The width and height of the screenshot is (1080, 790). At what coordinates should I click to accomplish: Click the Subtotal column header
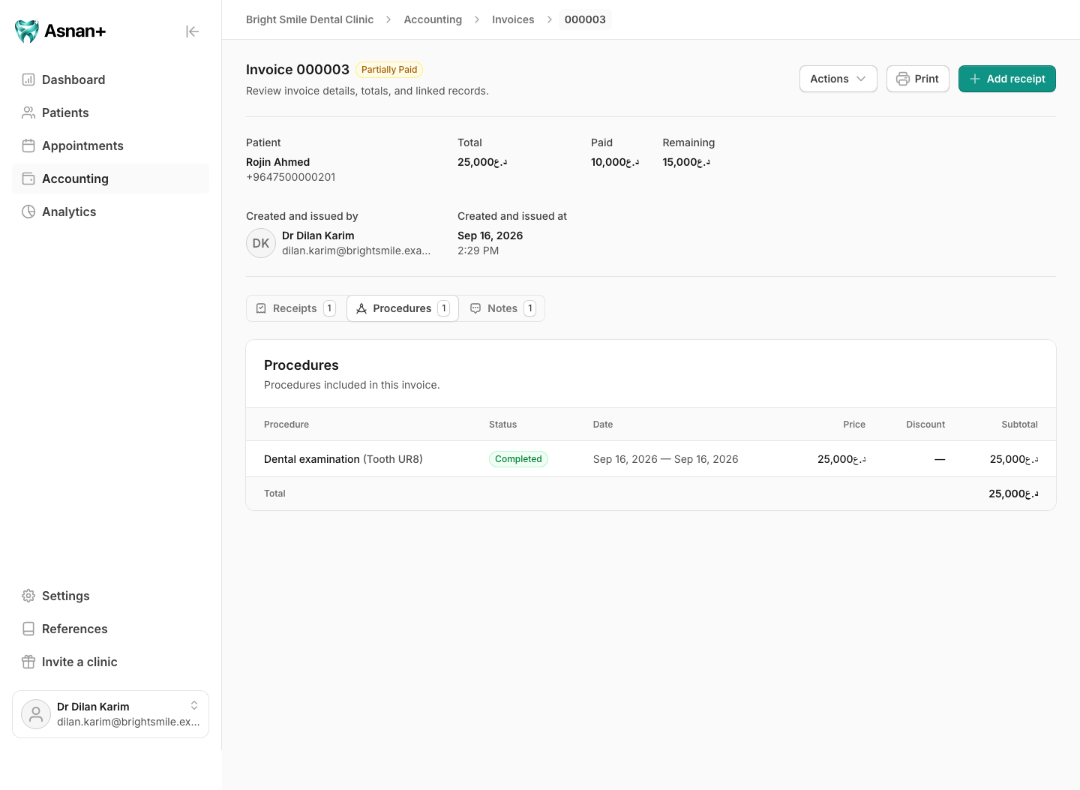[1020, 425]
